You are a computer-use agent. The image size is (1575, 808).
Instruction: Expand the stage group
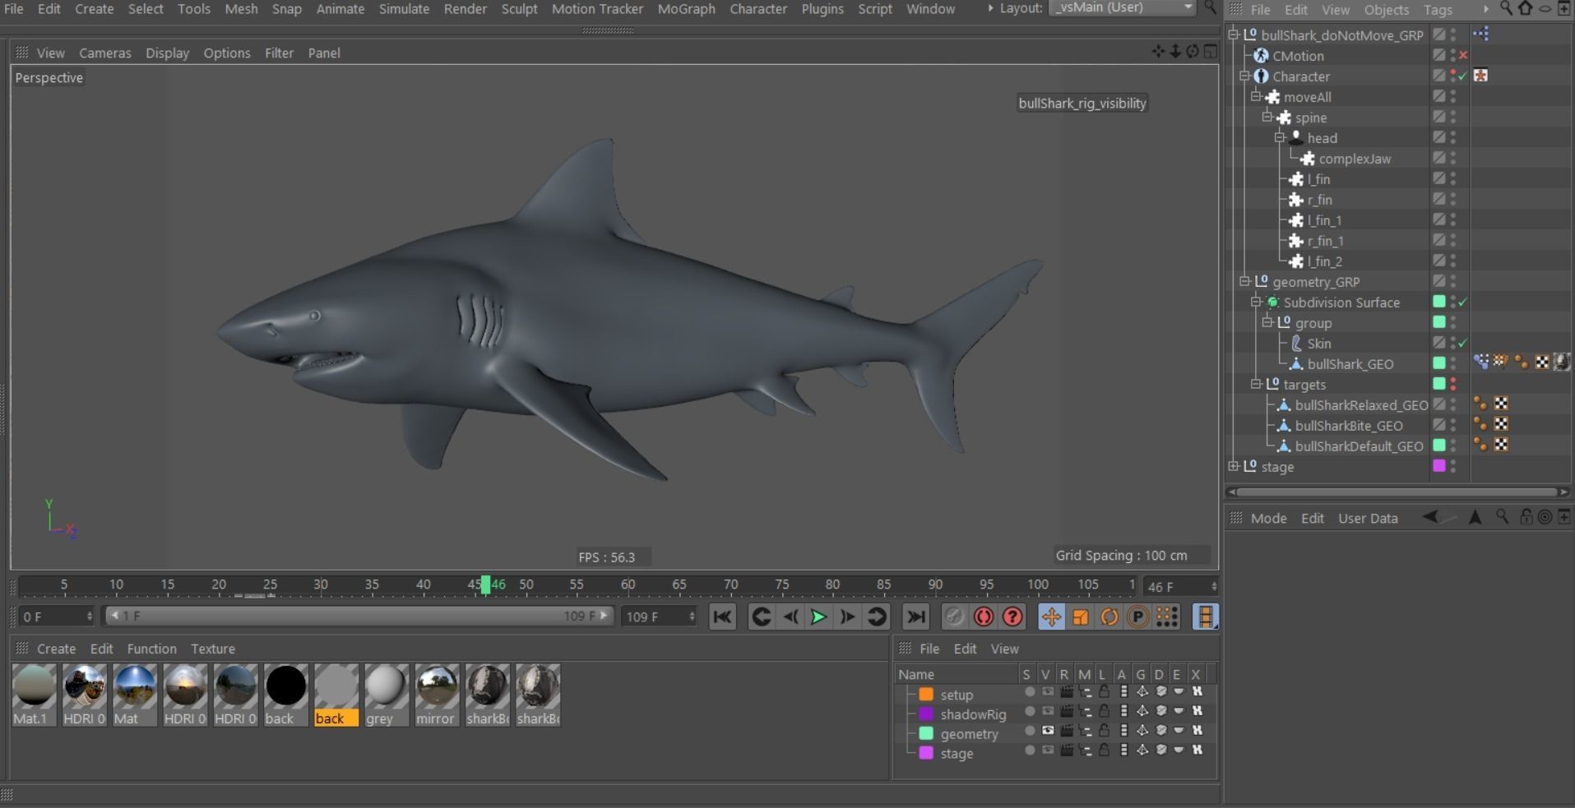[1234, 466]
